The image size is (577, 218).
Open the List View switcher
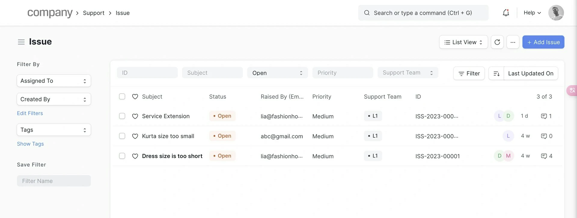click(463, 42)
